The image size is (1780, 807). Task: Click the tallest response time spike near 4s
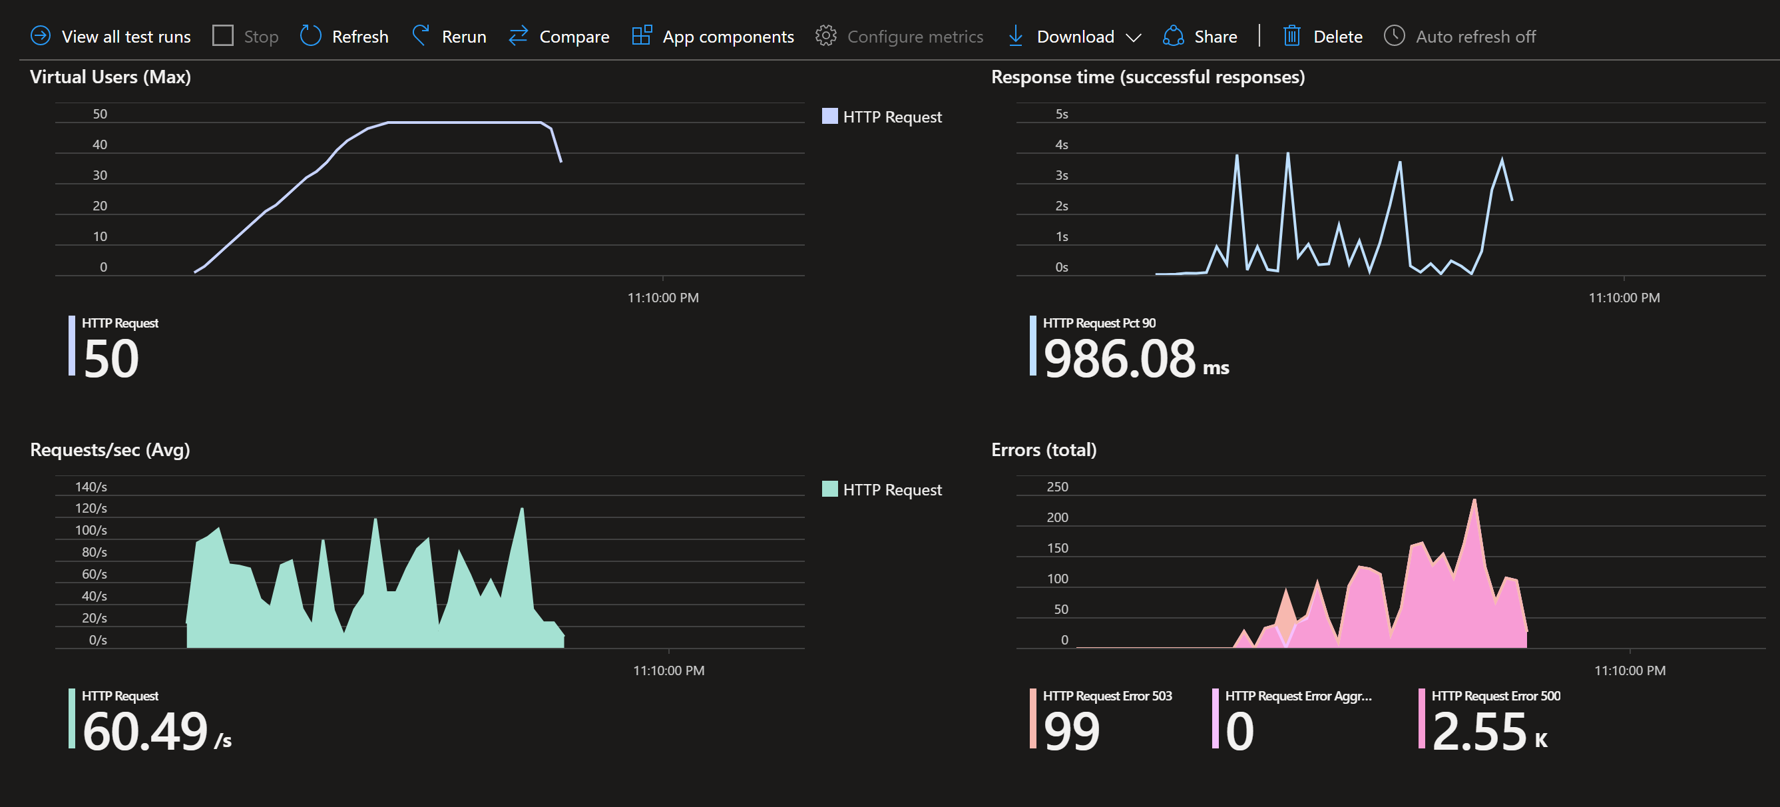tap(1287, 154)
